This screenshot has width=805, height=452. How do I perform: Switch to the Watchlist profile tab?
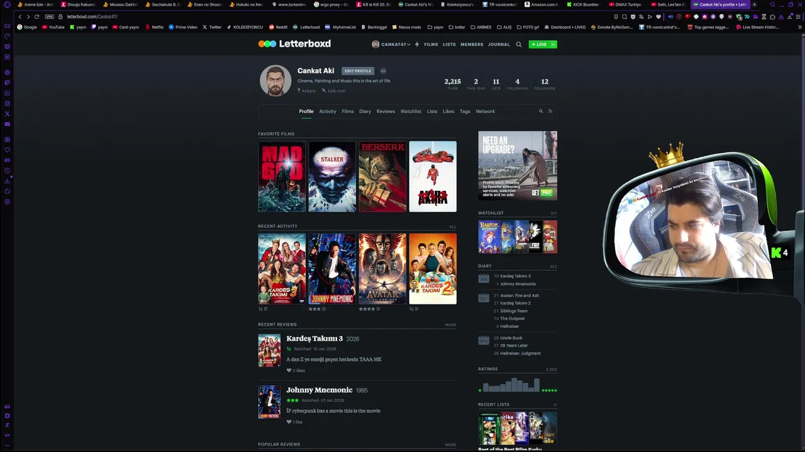pos(411,111)
